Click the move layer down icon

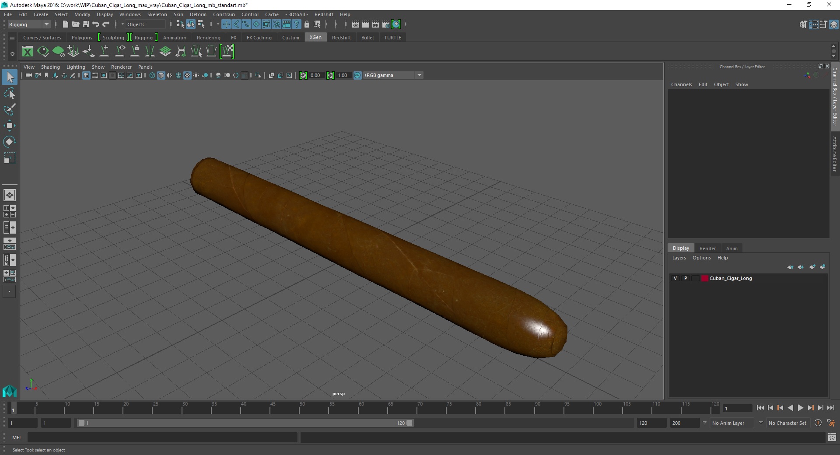point(800,267)
